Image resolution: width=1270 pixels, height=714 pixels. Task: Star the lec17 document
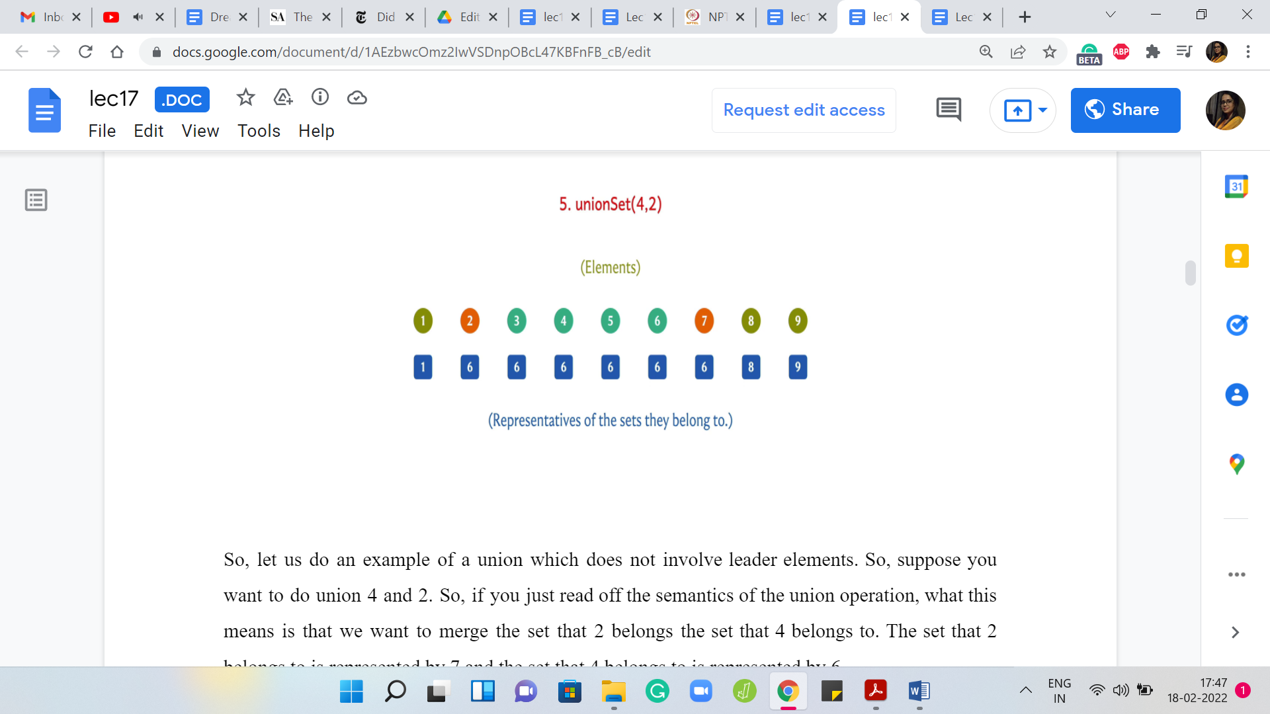pos(245,98)
